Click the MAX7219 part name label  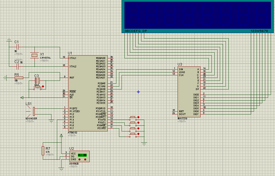click(x=182, y=118)
